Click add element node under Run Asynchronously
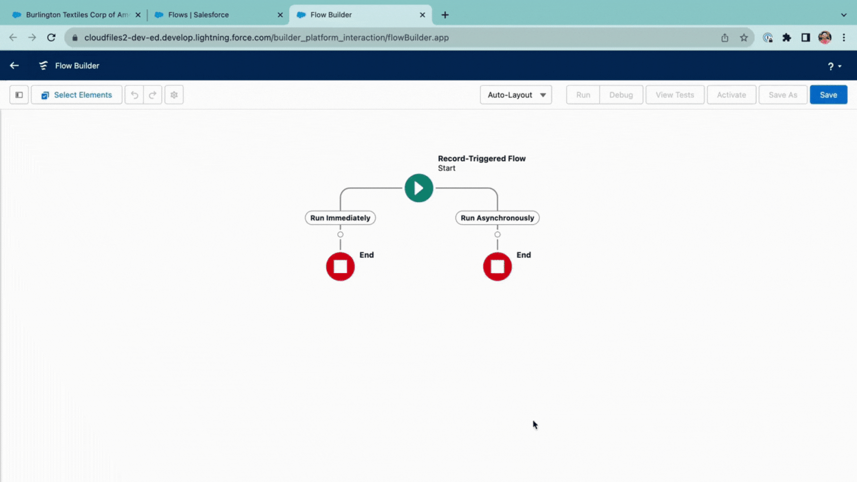857x482 pixels. point(497,234)
